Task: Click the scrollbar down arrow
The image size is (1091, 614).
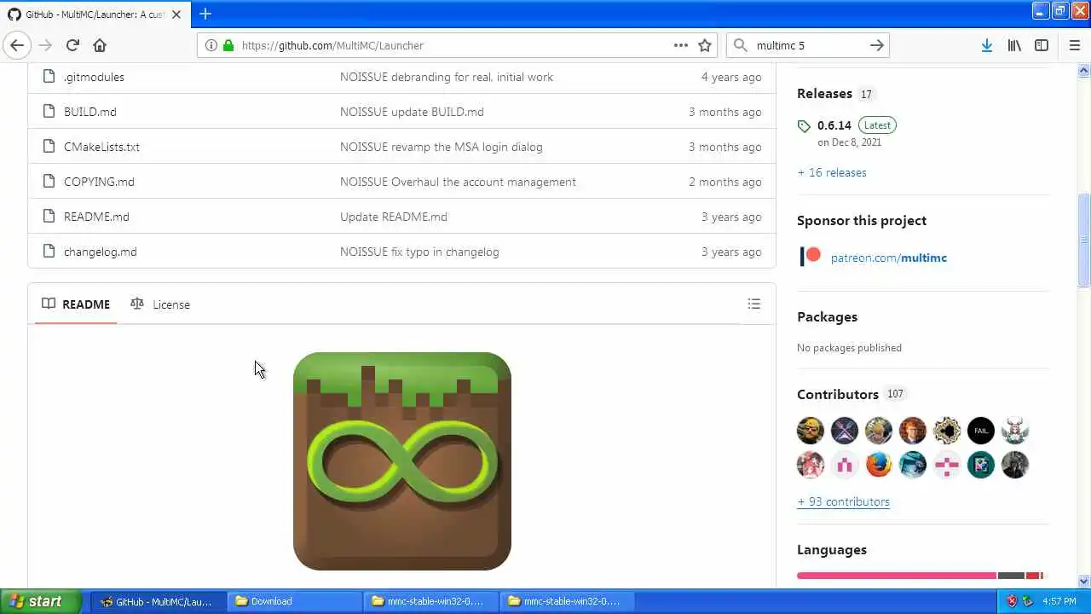Action: (x=1083, y=582)
